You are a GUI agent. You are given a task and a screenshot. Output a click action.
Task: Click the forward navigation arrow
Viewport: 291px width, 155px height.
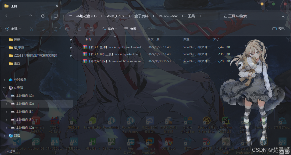click(19, 16)
